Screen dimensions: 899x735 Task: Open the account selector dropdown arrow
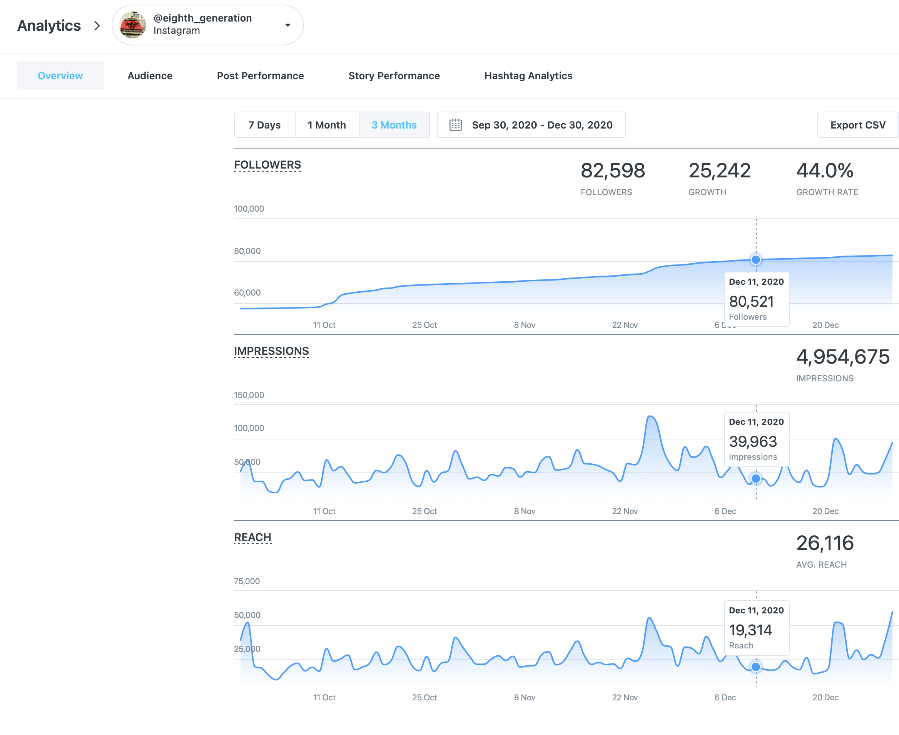point(287,25)
